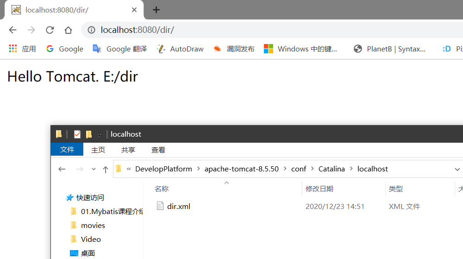Click the :D bookmark icon
463x259 pixels.
point(446,49)
